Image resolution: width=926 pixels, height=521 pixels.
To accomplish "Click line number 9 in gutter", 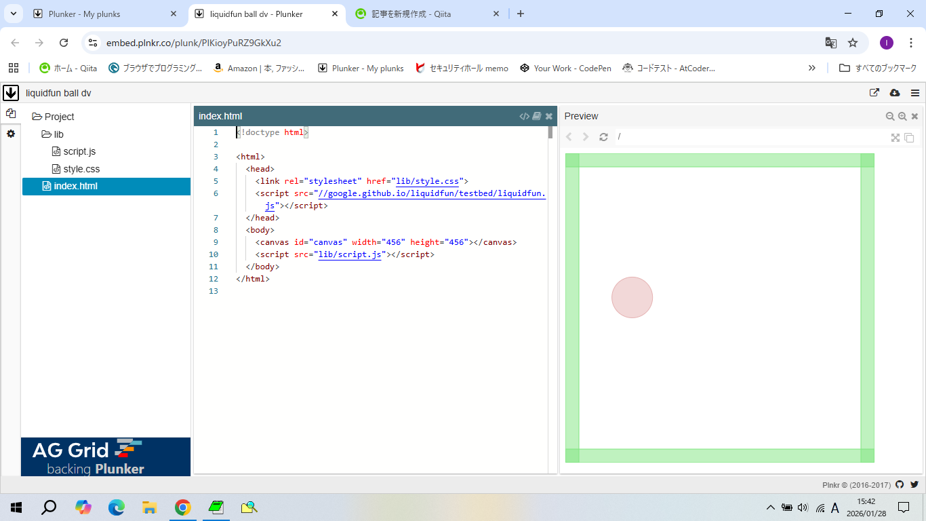I will pos(215,242).
